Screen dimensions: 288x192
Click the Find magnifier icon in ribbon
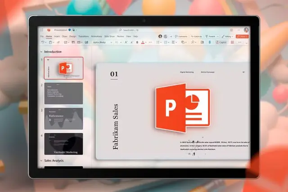193,42
